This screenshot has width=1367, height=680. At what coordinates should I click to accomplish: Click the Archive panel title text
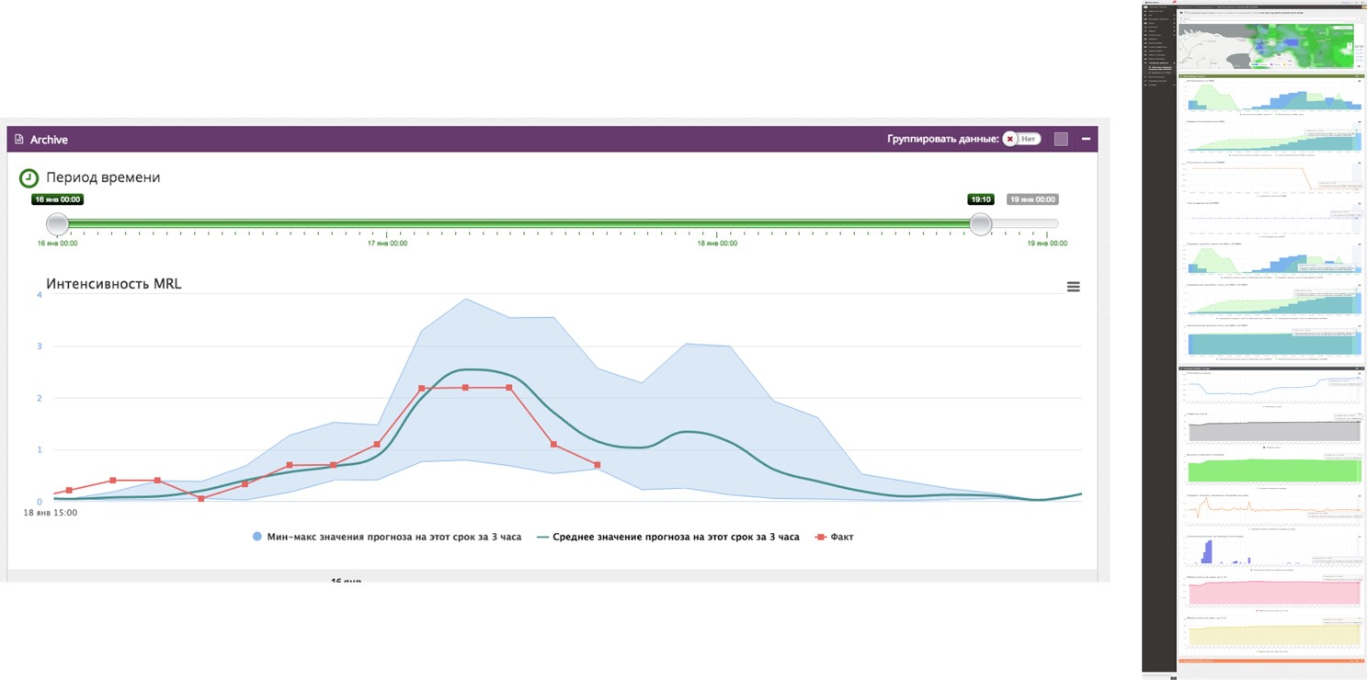pos(49,140)
